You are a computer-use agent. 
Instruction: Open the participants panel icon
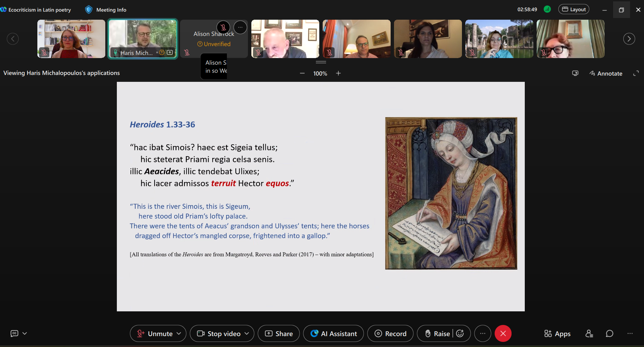coord(589,334)
